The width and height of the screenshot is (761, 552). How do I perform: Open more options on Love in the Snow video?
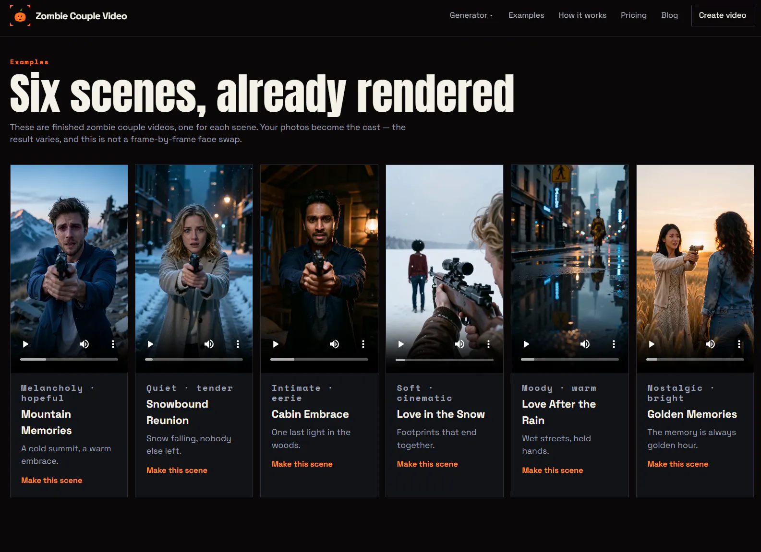[x=488, y=344]
